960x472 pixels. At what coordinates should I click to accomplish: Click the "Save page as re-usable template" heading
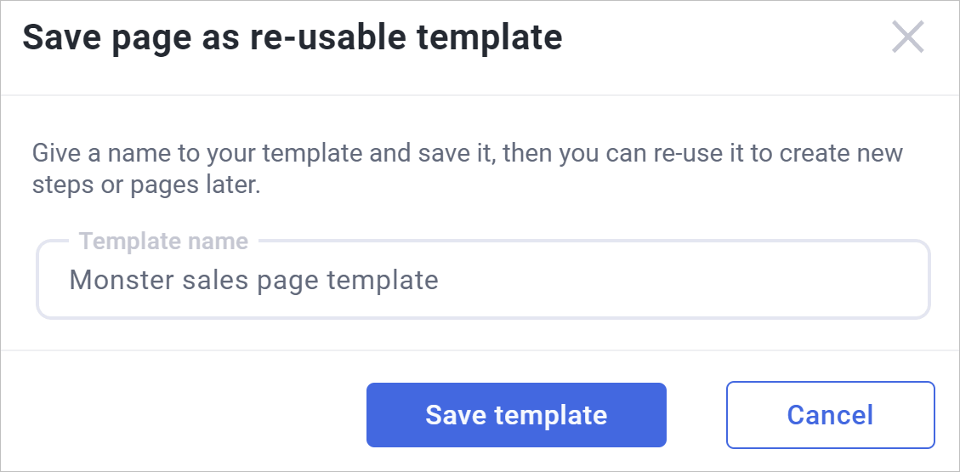point(292,38)
